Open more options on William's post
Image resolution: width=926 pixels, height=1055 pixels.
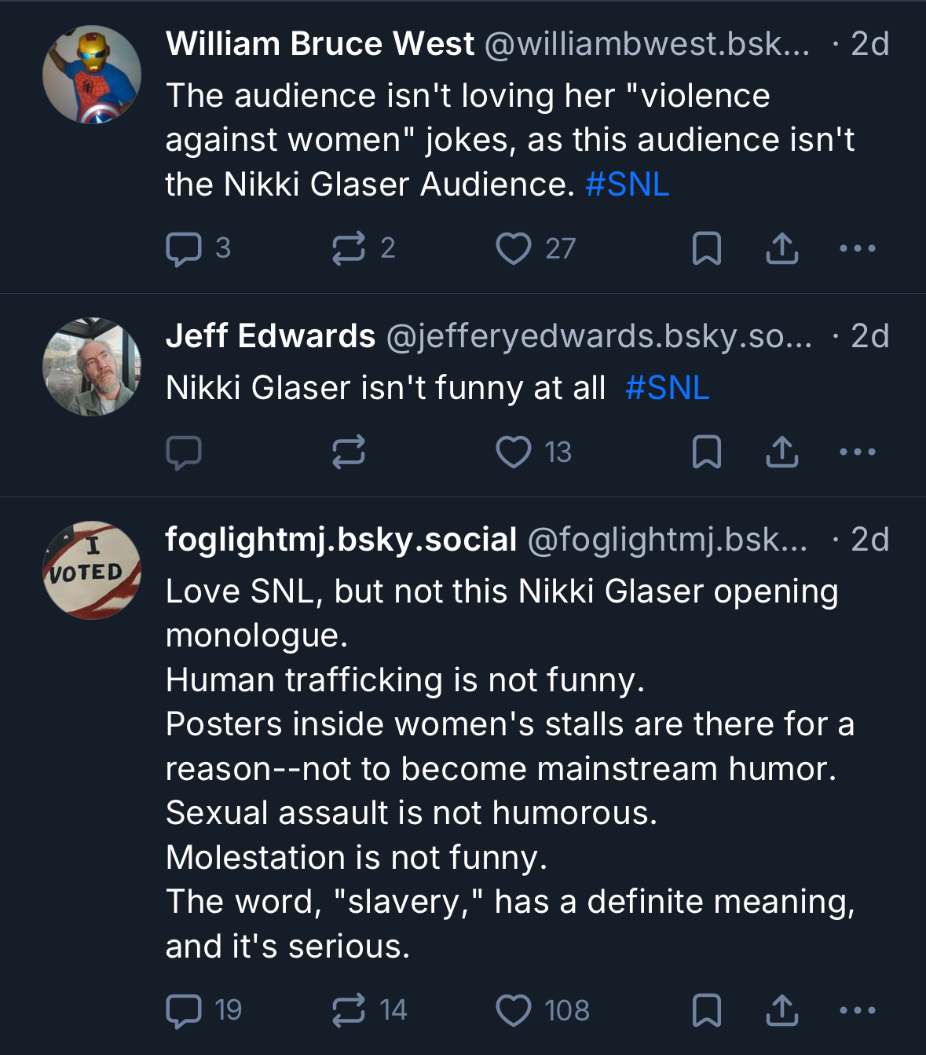(857, 249)
